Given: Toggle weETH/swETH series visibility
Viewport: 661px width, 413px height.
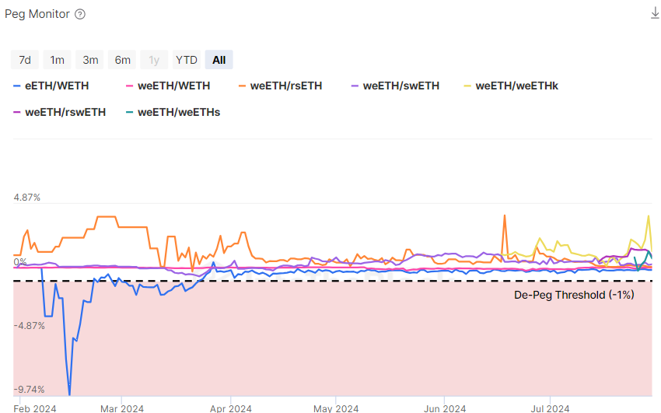Looking at the screenshot, I should tap(400, 86).
